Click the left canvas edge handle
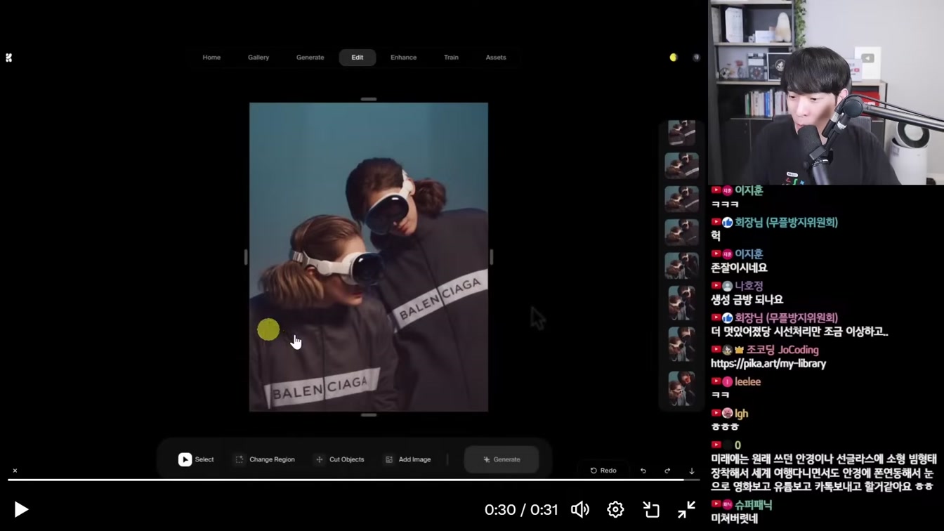 246,257
